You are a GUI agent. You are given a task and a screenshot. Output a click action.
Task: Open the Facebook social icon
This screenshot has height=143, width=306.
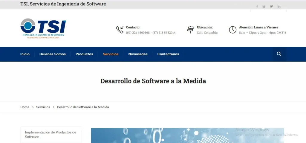[257, 6]
